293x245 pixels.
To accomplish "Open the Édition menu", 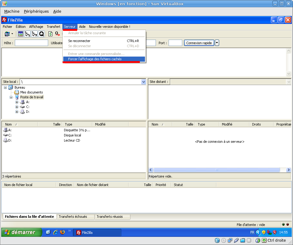I will pyautogui.click(x=21, y=27).
